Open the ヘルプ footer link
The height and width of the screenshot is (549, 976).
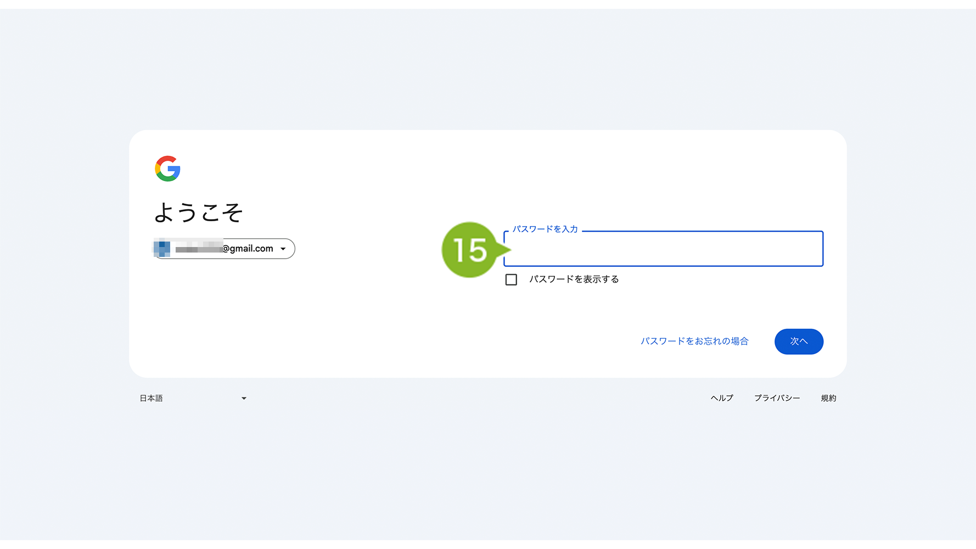point(721,398)
